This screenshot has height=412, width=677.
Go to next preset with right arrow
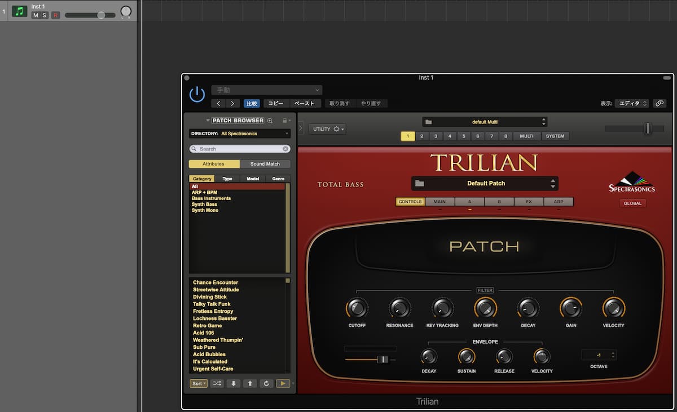click(x=232, y=104)
